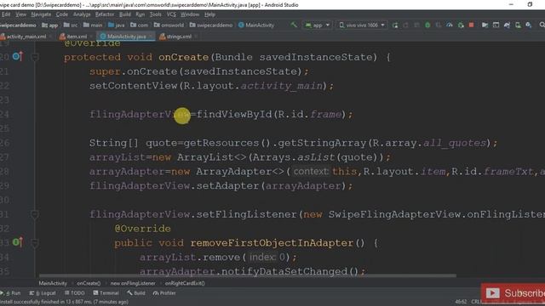Click the main folder breadcrumb
The image size is (545, 306).
tap(93, 25)
